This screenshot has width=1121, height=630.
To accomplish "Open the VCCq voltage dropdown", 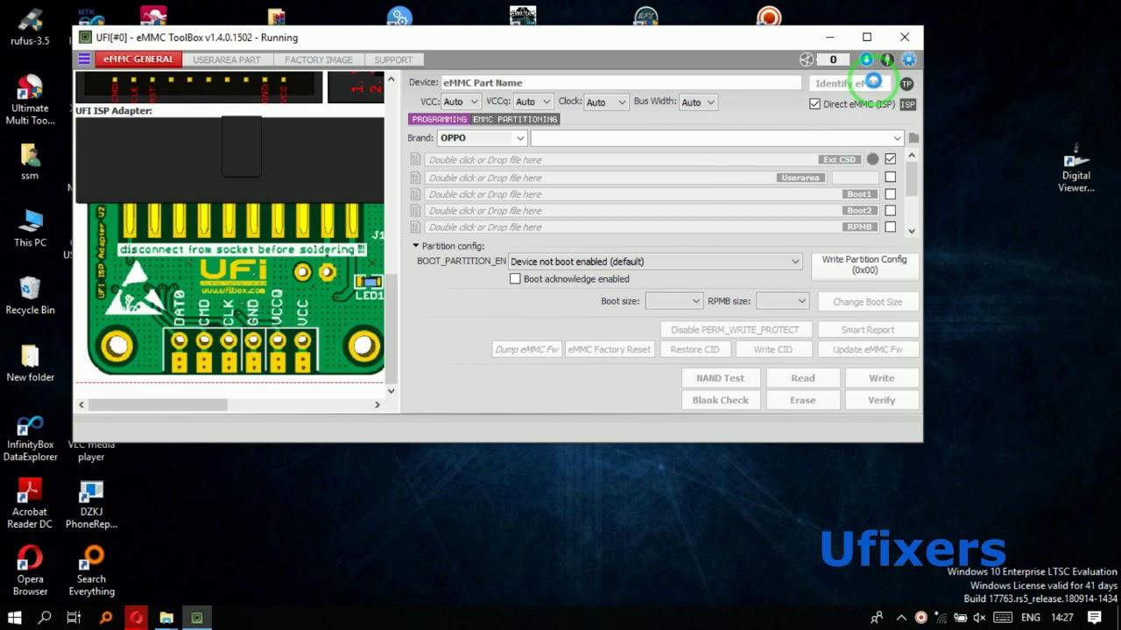I will pos(532,102).
